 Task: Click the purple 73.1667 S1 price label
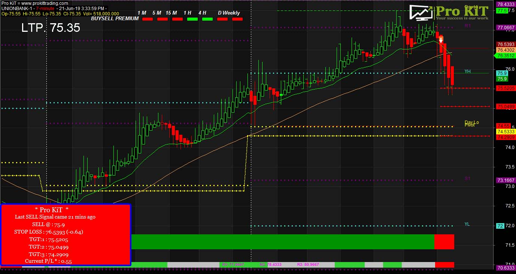[x=505, y=180]
